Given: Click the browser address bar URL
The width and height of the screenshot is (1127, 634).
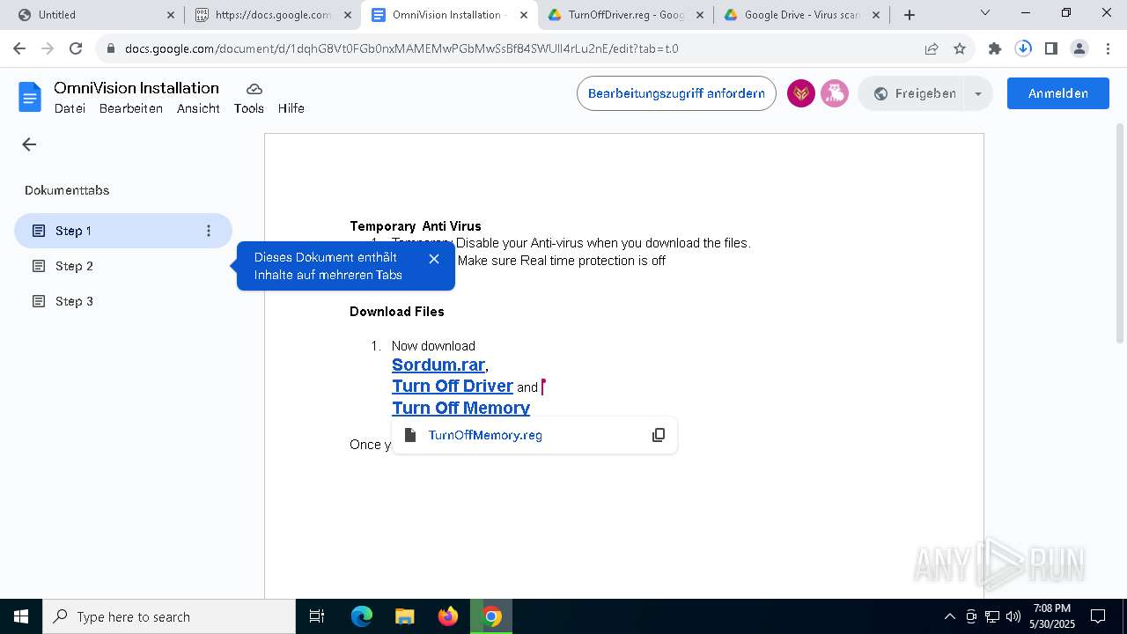Looking at the screenshot, I should (401, 48).
